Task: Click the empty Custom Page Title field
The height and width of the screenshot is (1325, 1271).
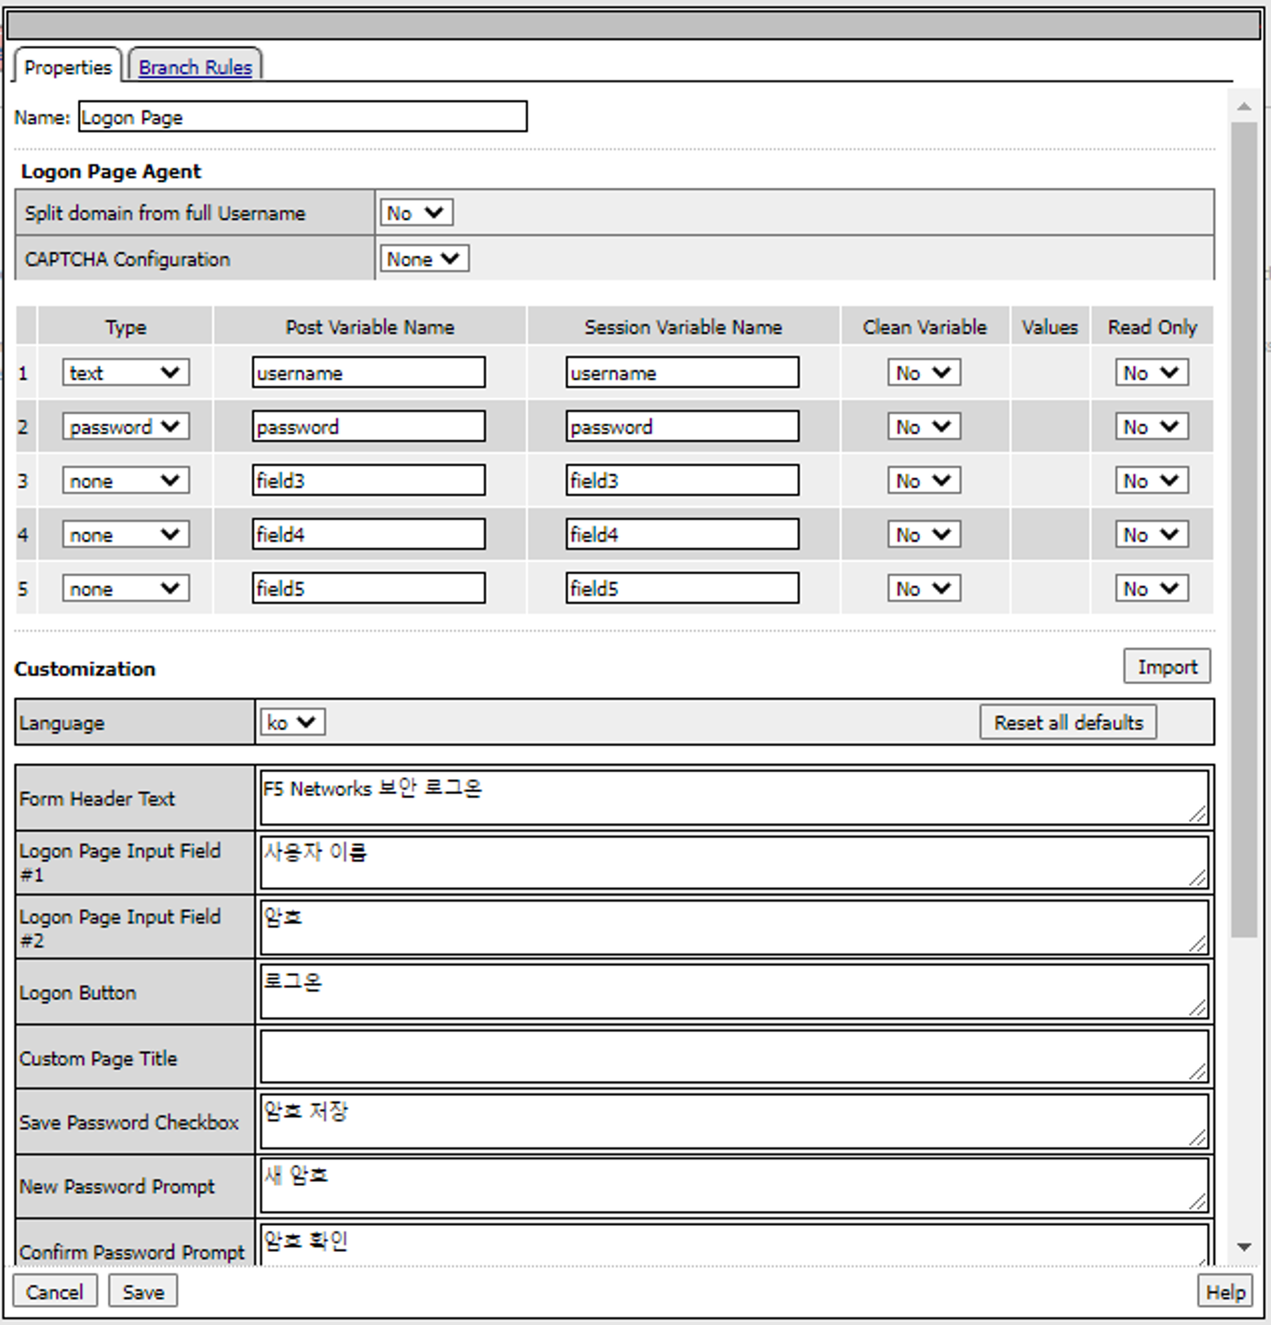Action: [733, 1057]
